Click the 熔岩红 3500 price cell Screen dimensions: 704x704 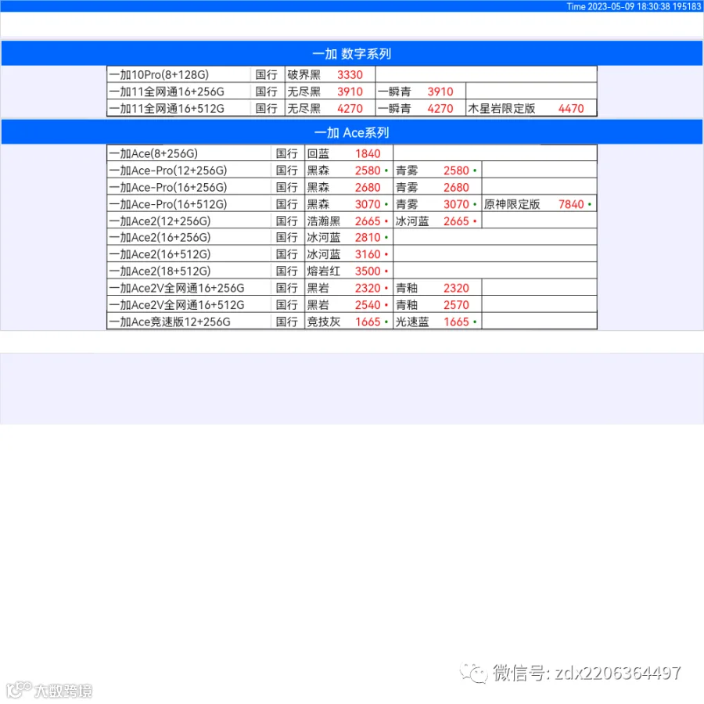pyautogui.click(x=349, y=271)
